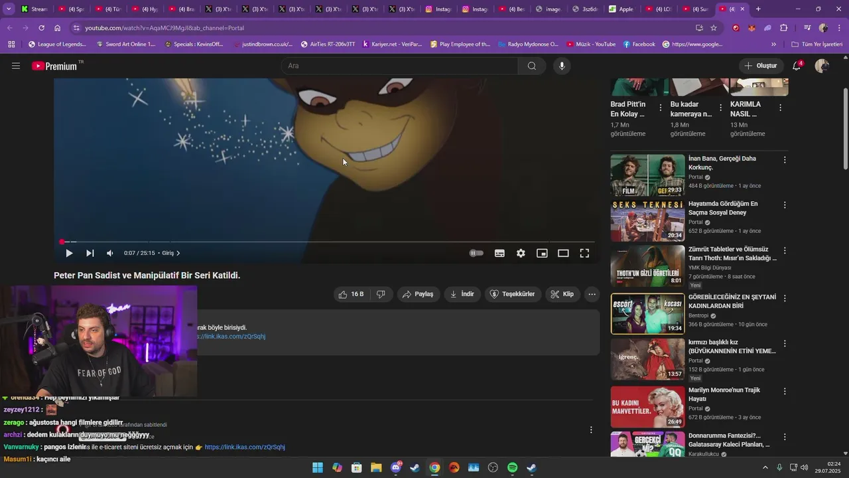Toggle subtitles in the player
The image size is (849, 478).
pyautogui.click(x=499, y=253)
